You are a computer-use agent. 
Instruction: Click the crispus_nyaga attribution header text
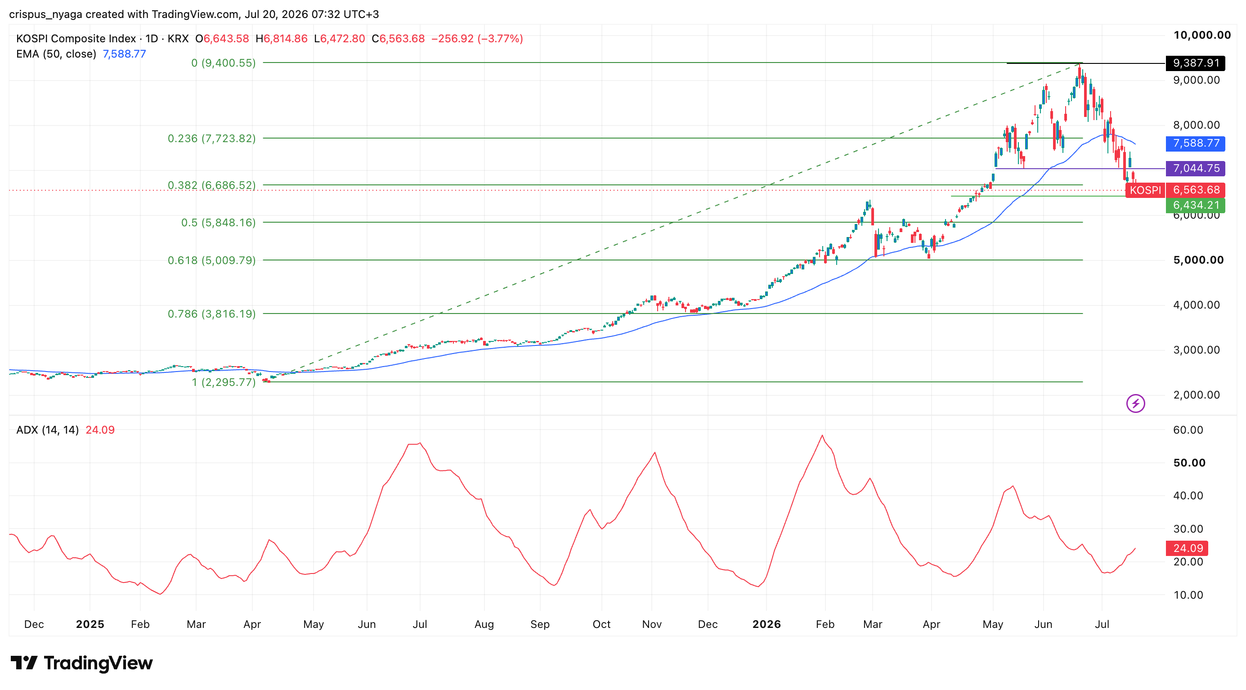coord(194,14)
